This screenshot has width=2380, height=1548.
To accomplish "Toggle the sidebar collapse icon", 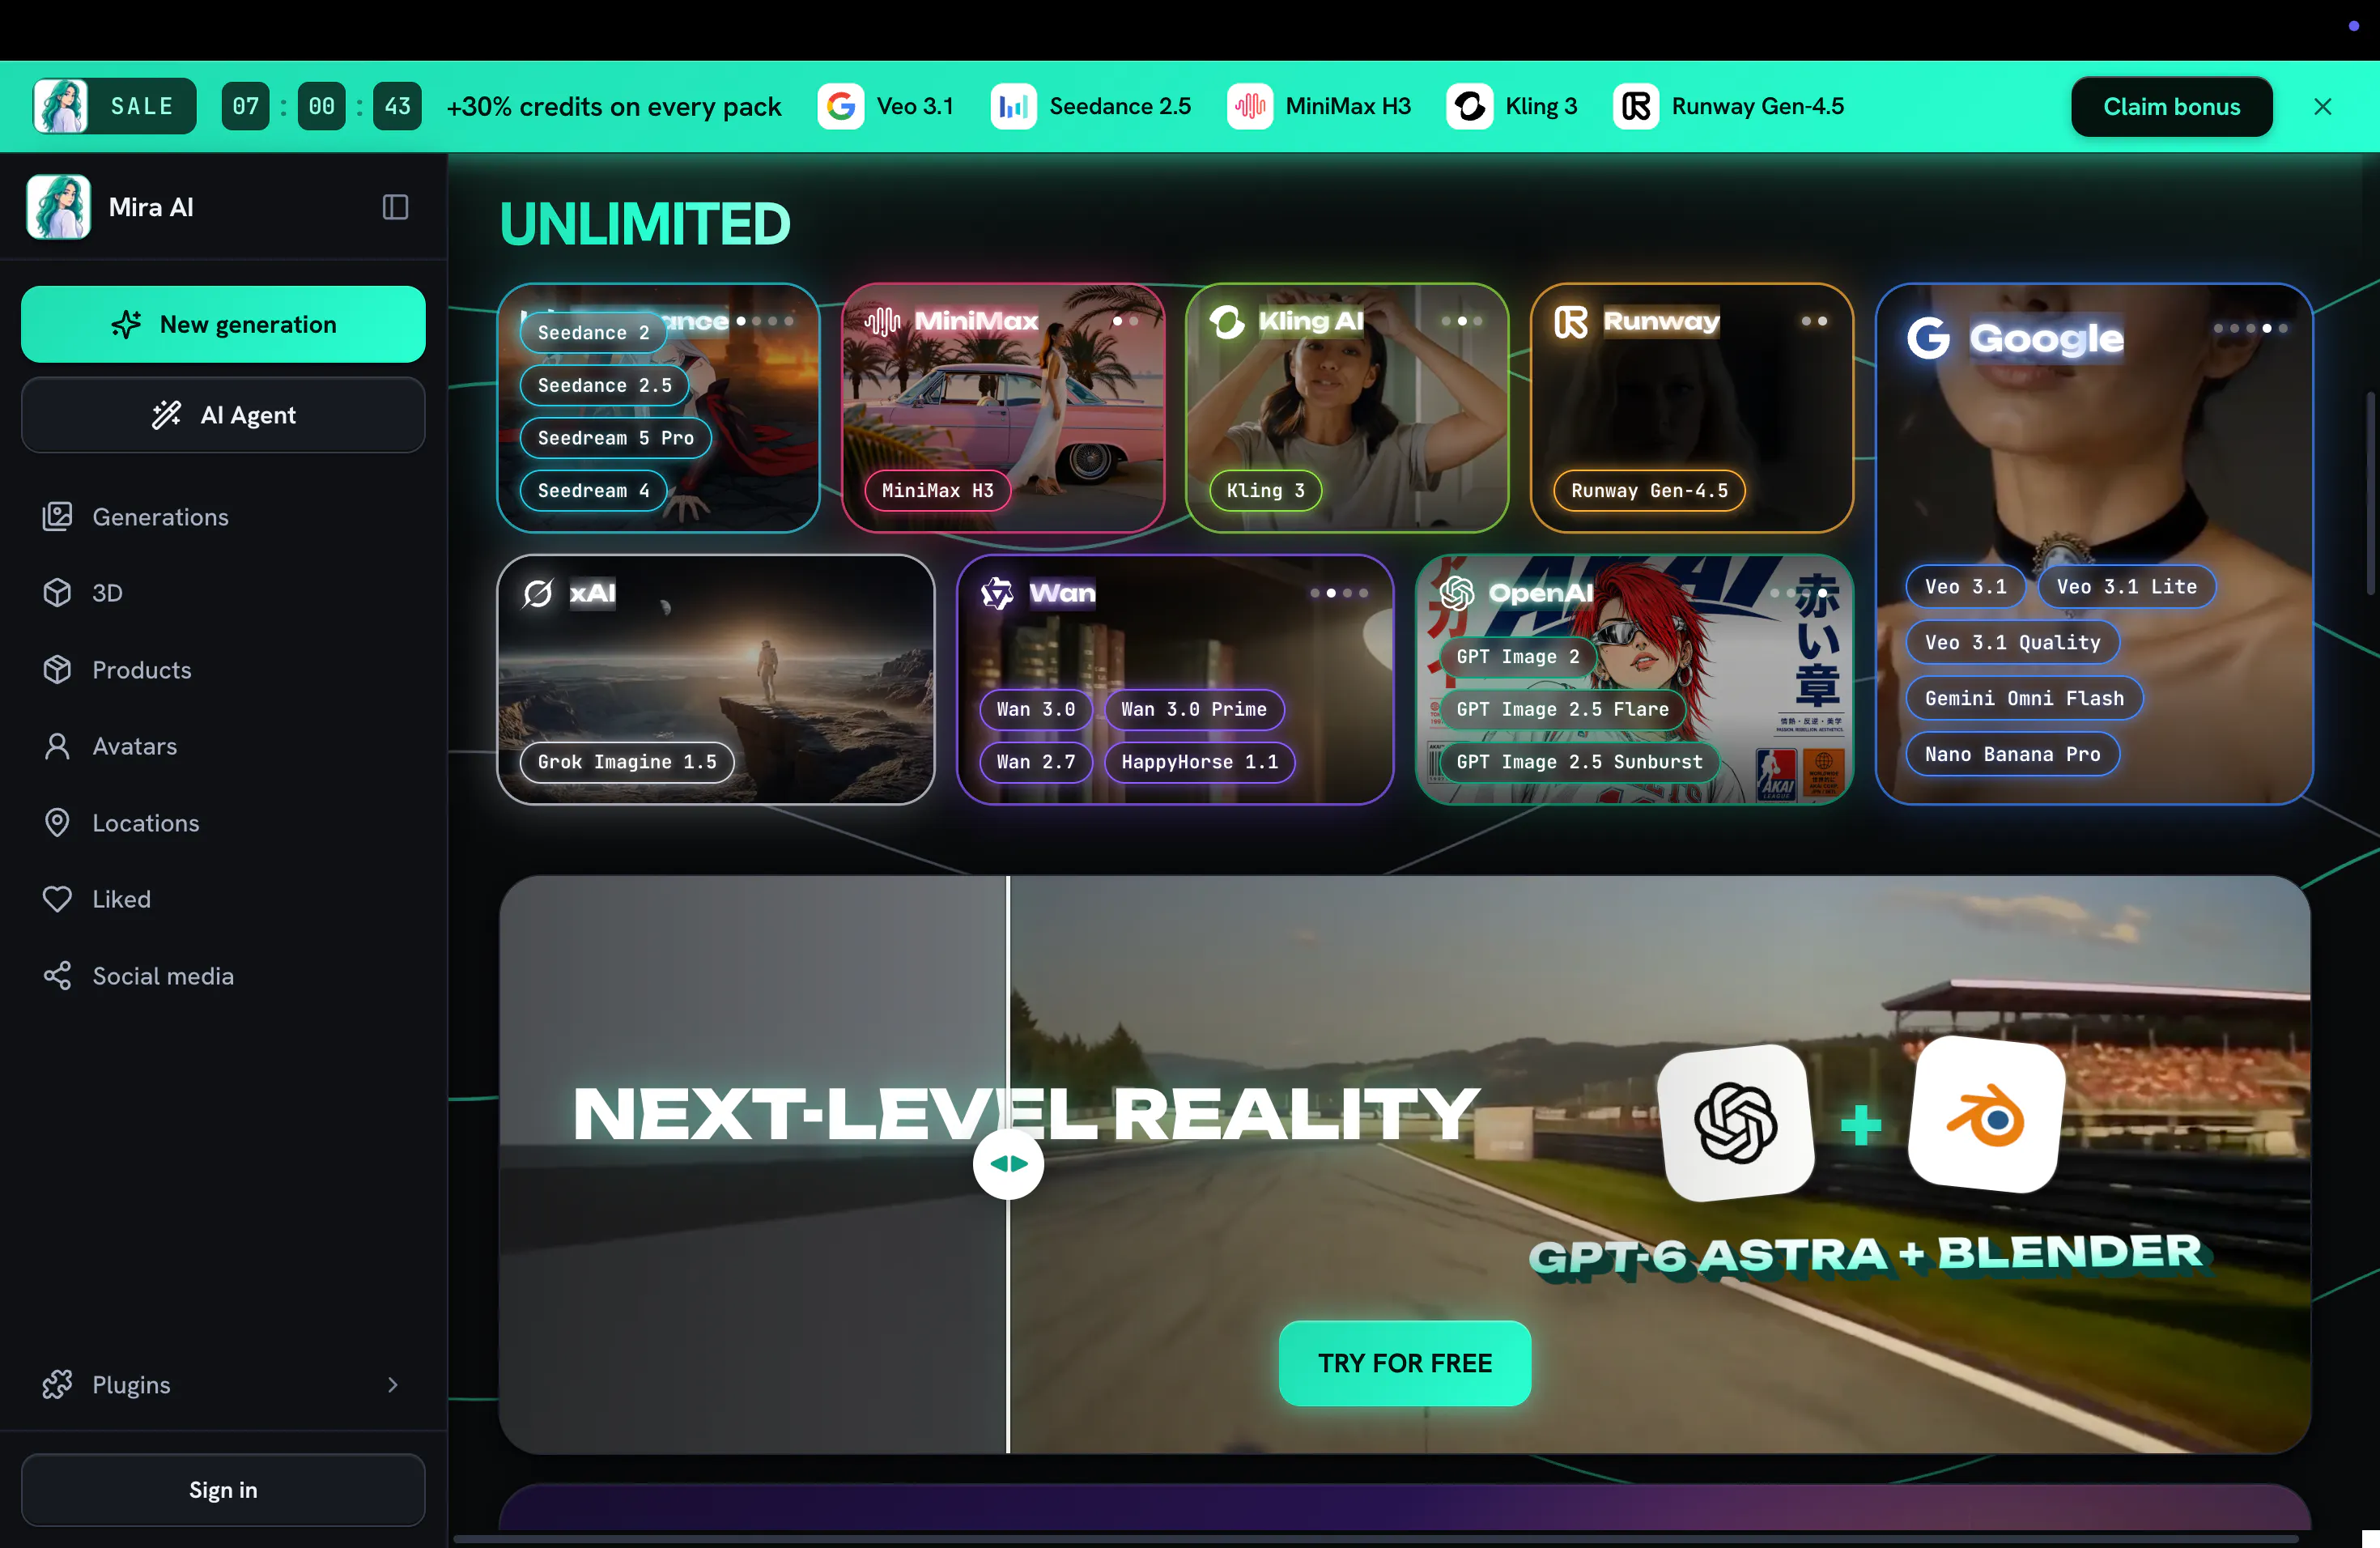I will [x=395, y=207].
